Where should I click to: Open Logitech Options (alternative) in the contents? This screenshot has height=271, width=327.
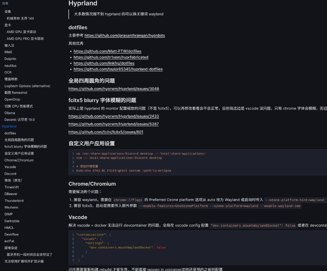(27, 86)
